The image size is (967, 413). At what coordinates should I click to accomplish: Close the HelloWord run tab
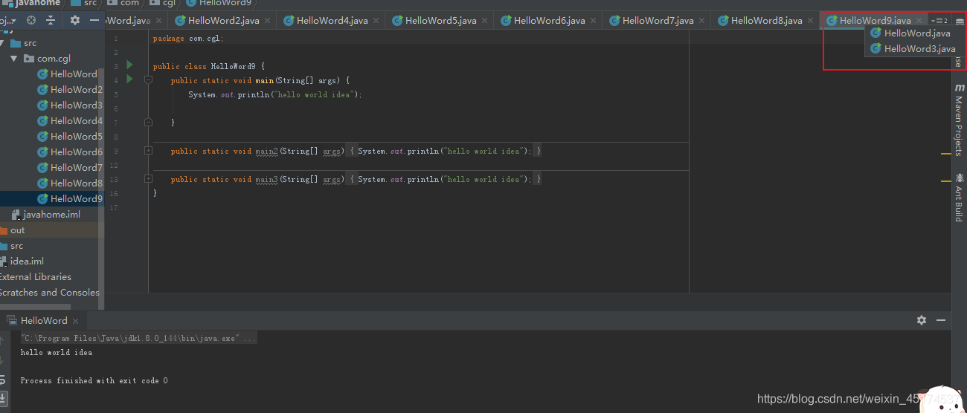[77, 321]
